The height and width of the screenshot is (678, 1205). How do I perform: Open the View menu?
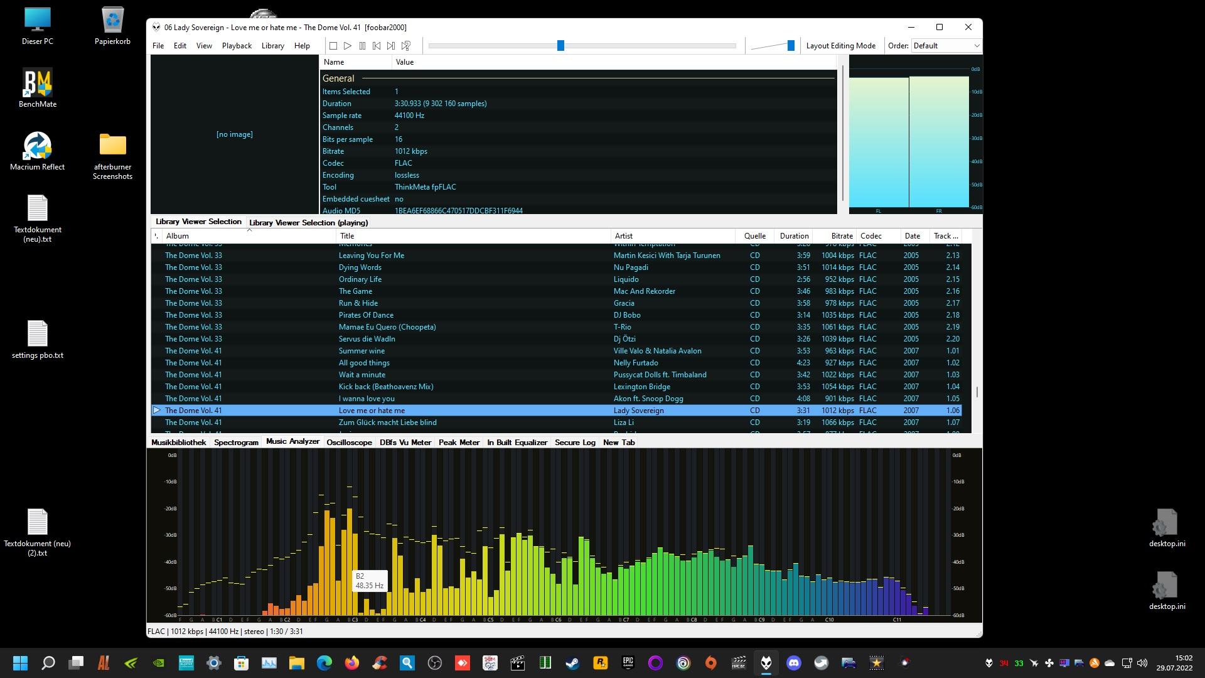(204, 46)
